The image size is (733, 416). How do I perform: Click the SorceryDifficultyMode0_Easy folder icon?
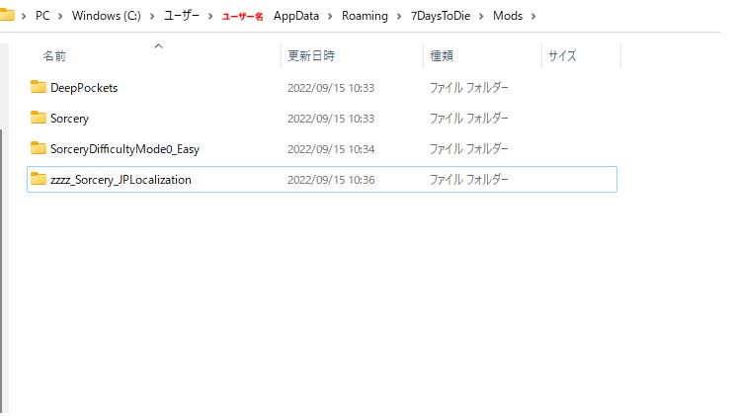click(x=39, y=148)
